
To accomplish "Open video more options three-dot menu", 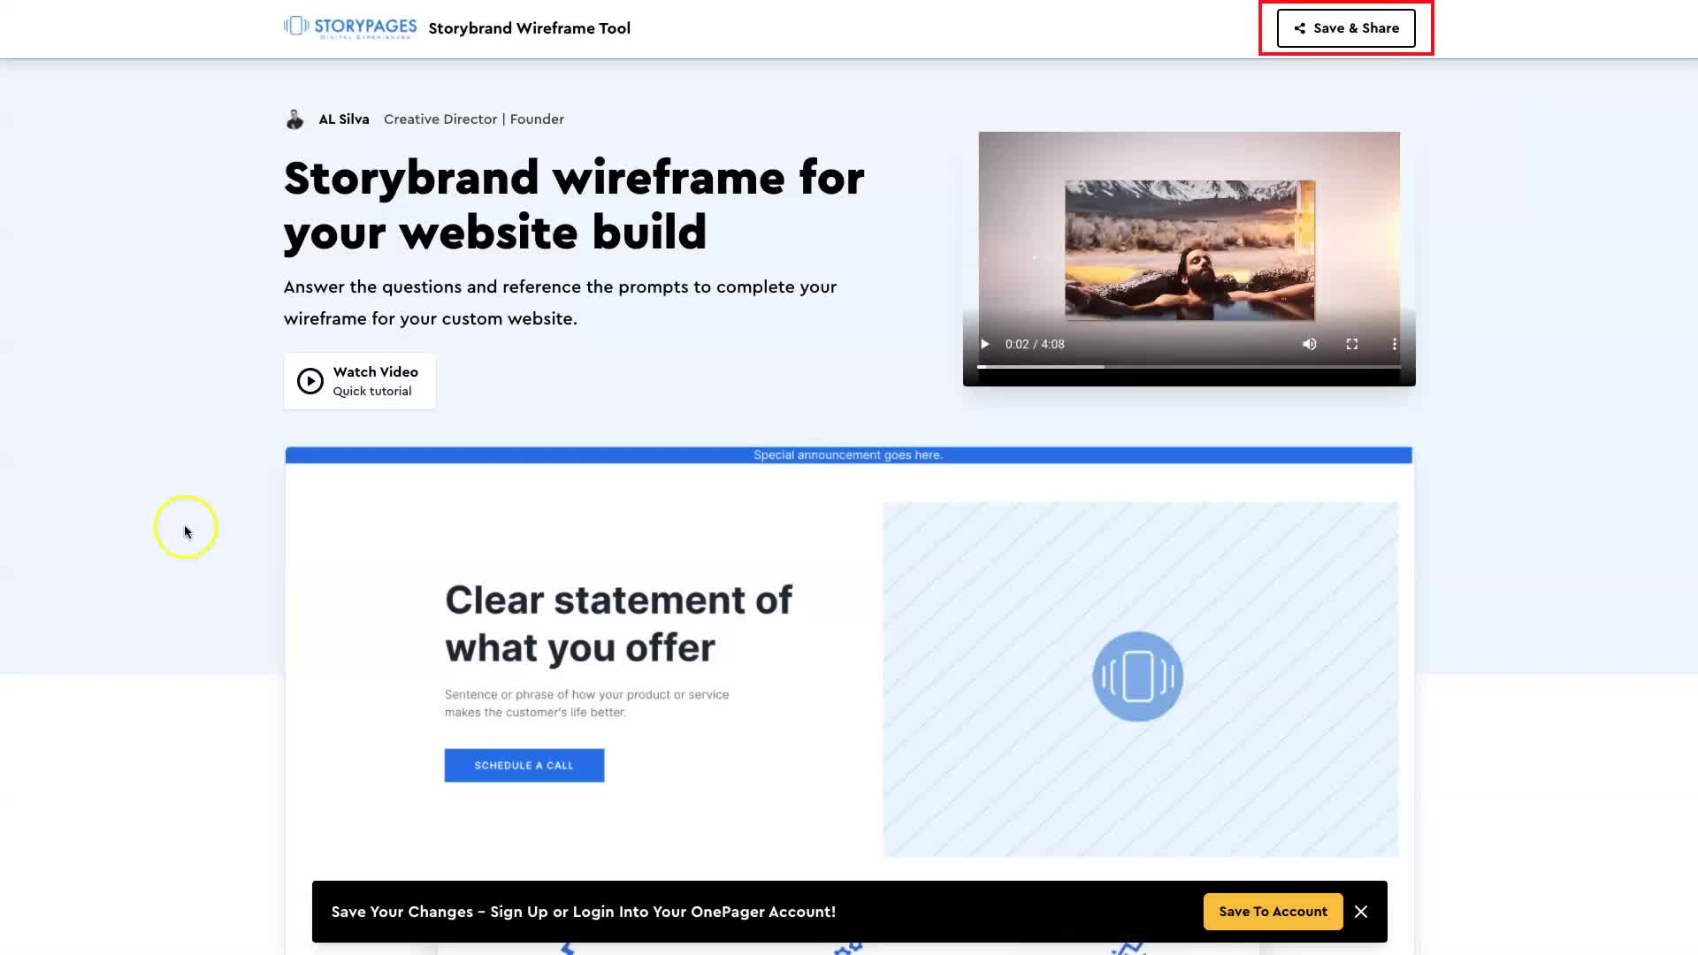I will point(1394,344).
